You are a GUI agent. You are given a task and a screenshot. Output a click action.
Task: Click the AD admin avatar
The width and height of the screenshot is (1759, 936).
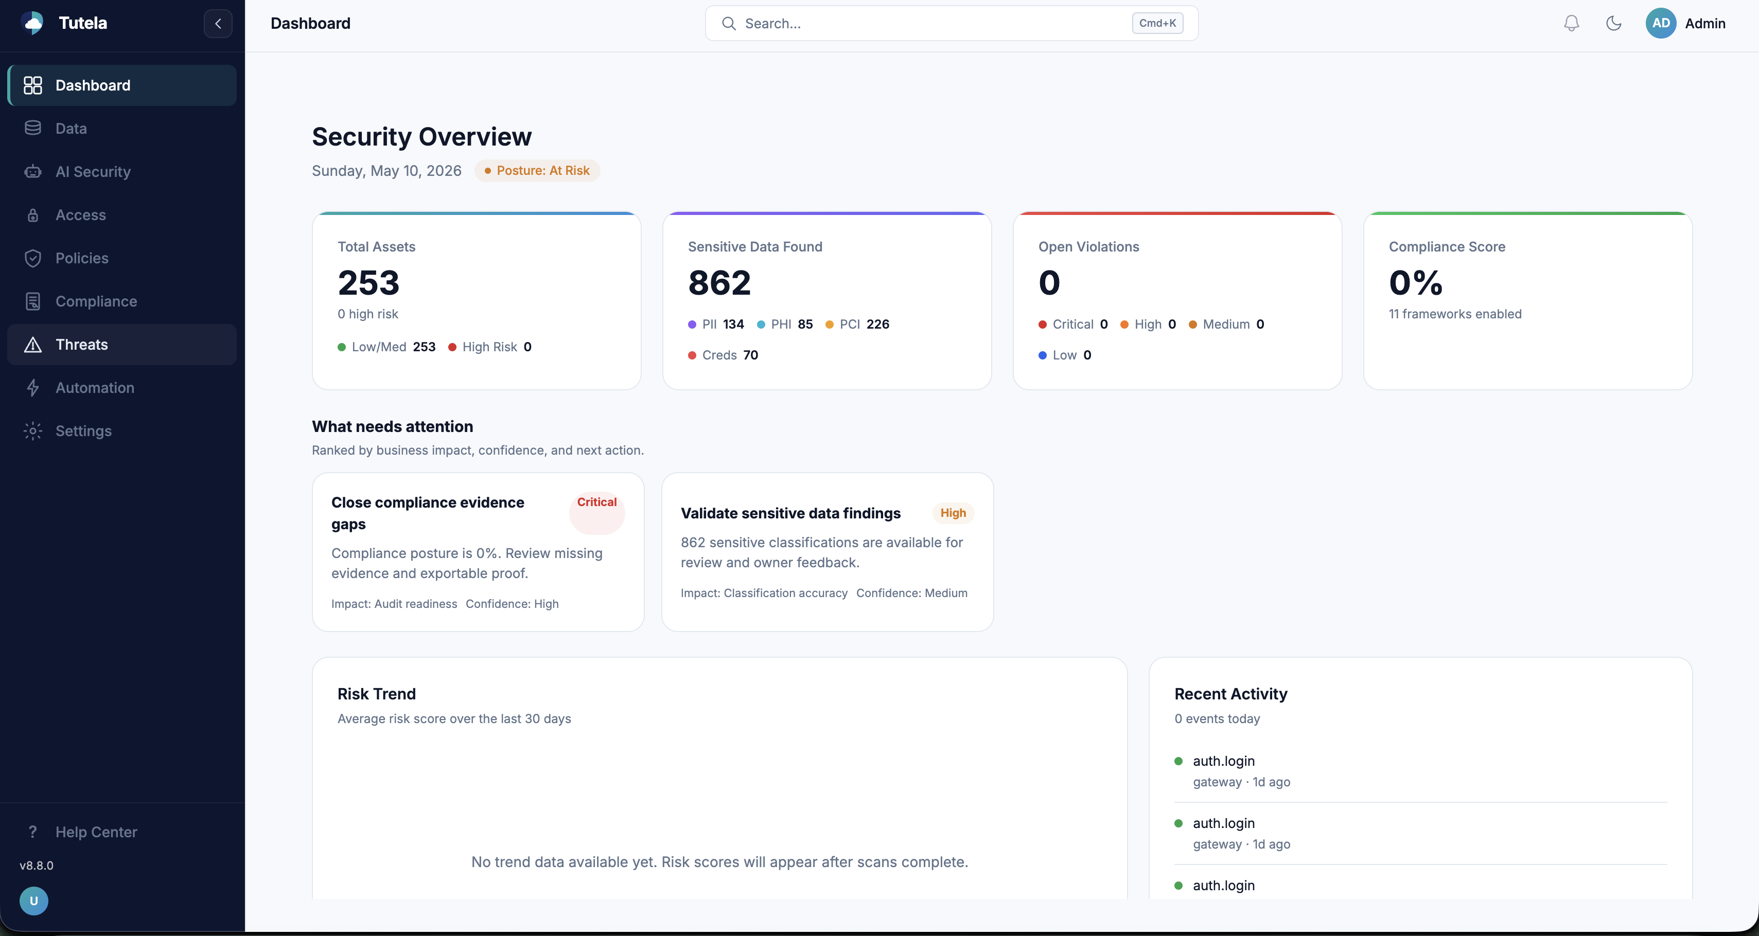pyautogui.click(x=1661, y=23)
